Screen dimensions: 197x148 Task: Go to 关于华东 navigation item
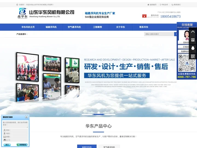point(120,27)
